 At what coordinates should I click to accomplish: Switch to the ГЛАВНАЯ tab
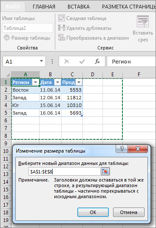[x=44, y=7]
